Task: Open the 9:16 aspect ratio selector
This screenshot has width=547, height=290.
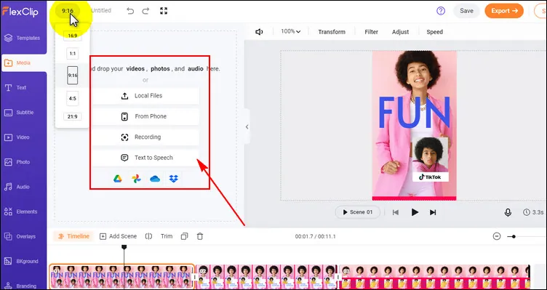Action: [x=68, y=11]
